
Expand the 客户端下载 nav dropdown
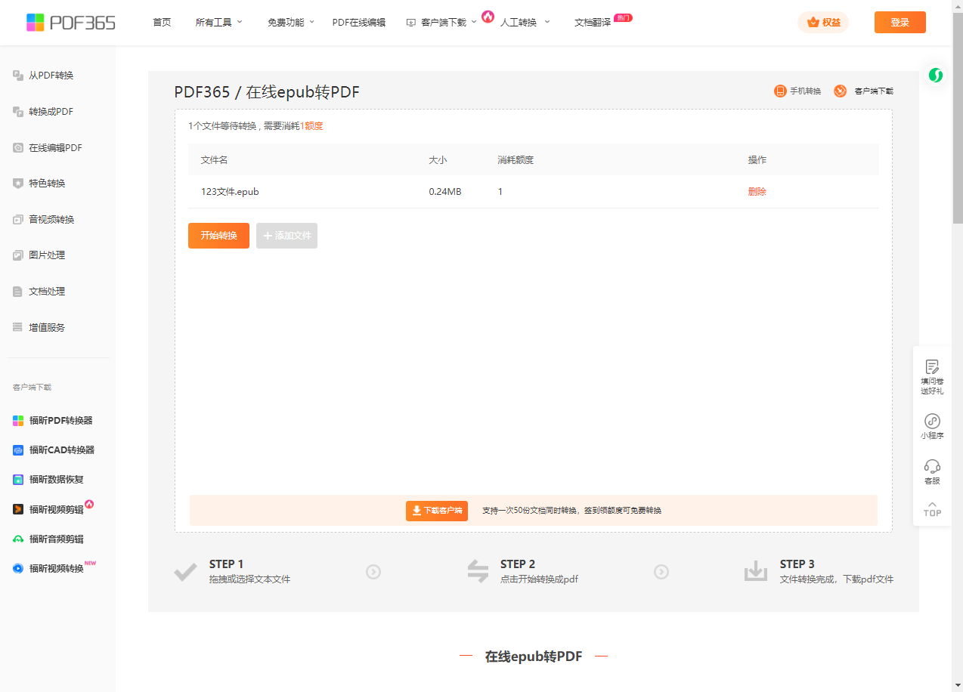[x=441, y=23]
